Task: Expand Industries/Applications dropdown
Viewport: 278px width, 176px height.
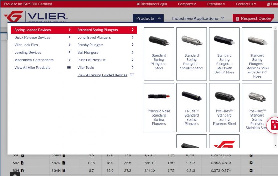Action: pyautogui.click(x=198, y=18)
